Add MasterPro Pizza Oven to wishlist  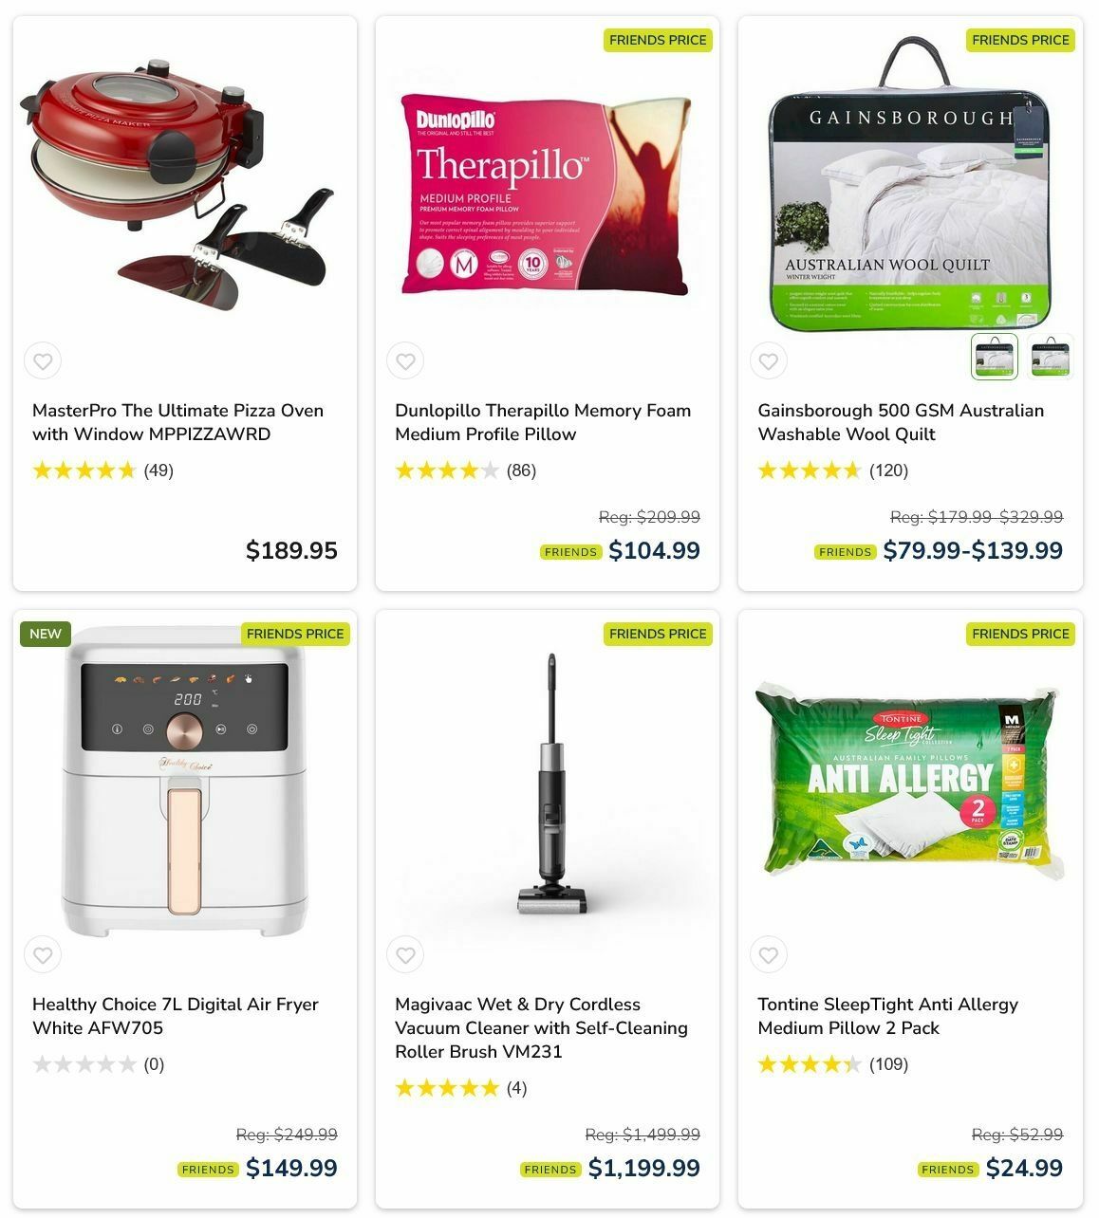pos(43,361)
